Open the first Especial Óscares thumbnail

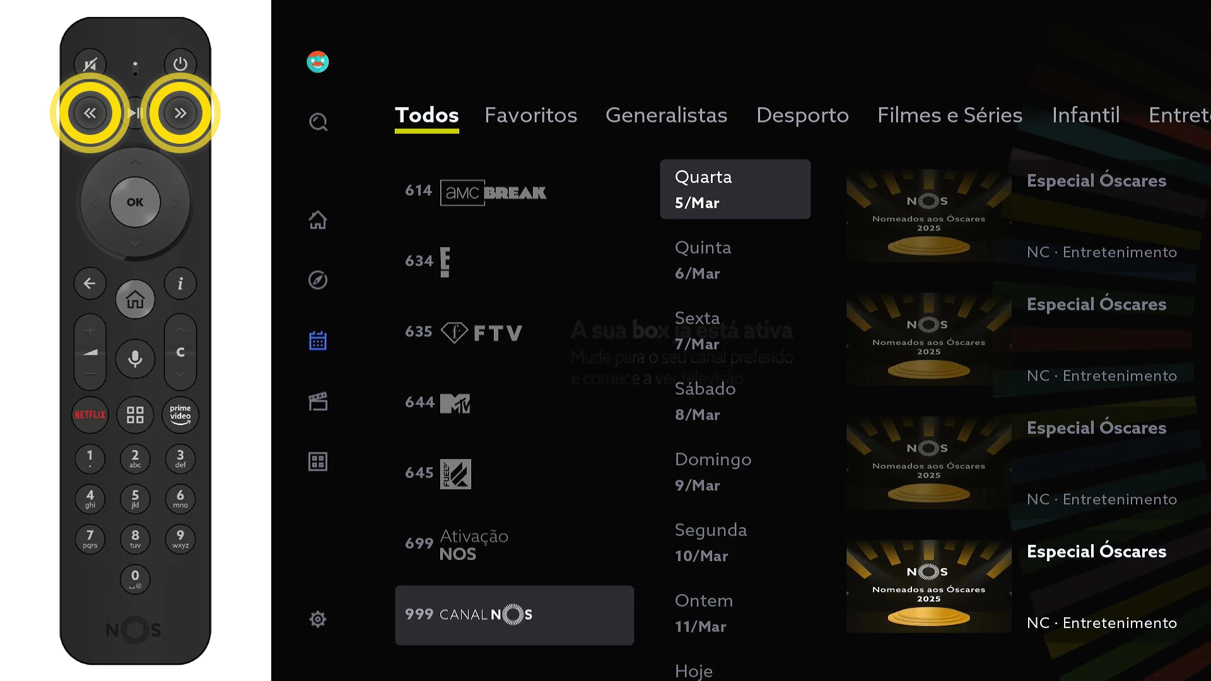(x=928, y=215)
